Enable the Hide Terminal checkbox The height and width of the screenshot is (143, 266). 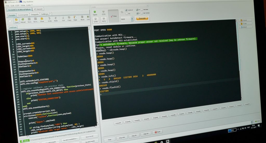[142, 13]
